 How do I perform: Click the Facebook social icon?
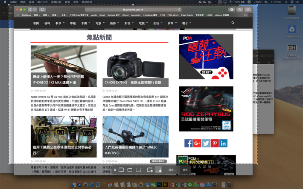[x=188, y=143]
